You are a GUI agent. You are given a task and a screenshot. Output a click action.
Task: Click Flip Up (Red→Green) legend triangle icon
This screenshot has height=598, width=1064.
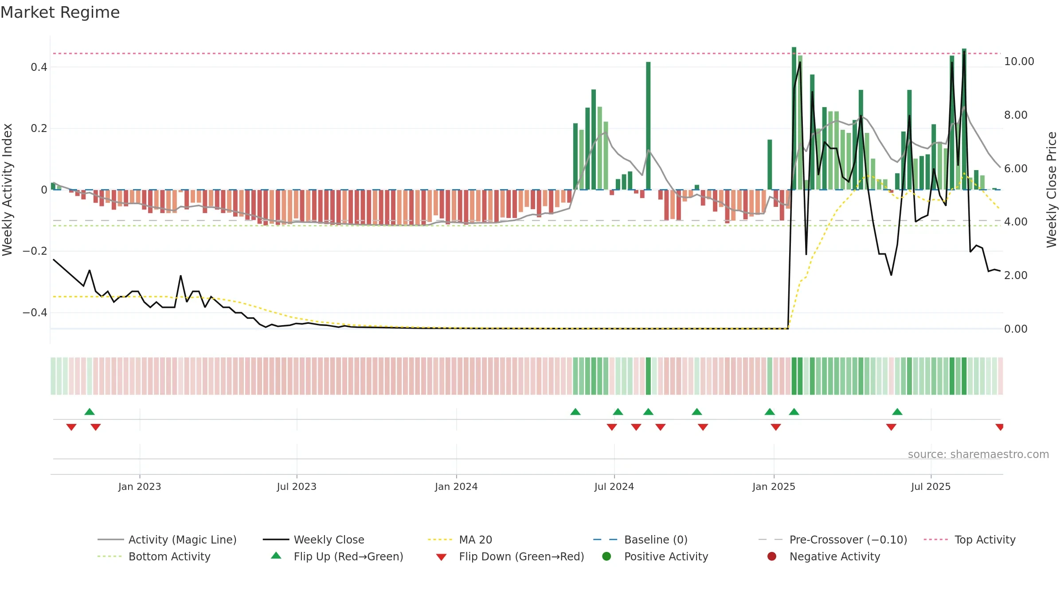coord(276,555)
